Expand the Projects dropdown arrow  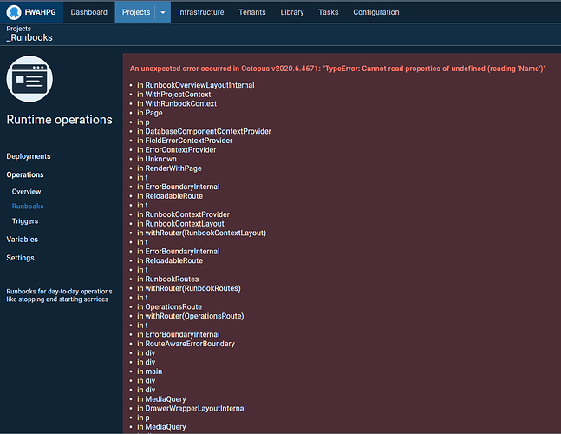[x=163, y=12]
